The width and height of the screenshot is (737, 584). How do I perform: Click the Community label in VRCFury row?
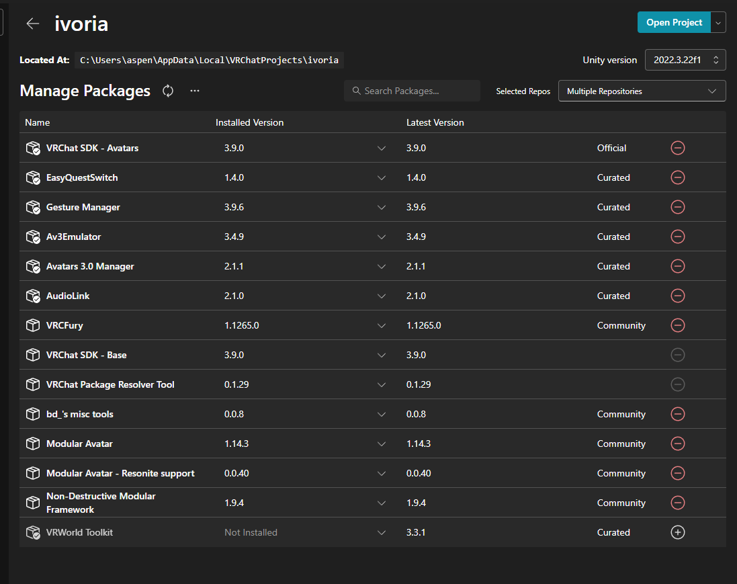[621, 325]
